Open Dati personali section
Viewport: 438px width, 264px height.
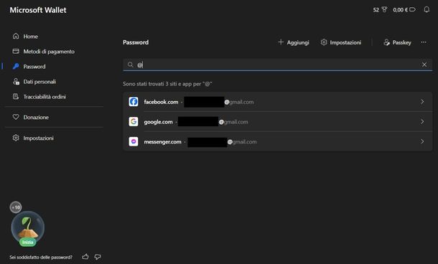(x=34, y=82)
